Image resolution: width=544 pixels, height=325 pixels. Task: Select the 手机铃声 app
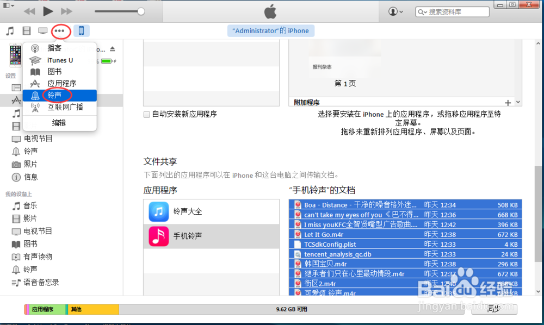pos(211,236)
